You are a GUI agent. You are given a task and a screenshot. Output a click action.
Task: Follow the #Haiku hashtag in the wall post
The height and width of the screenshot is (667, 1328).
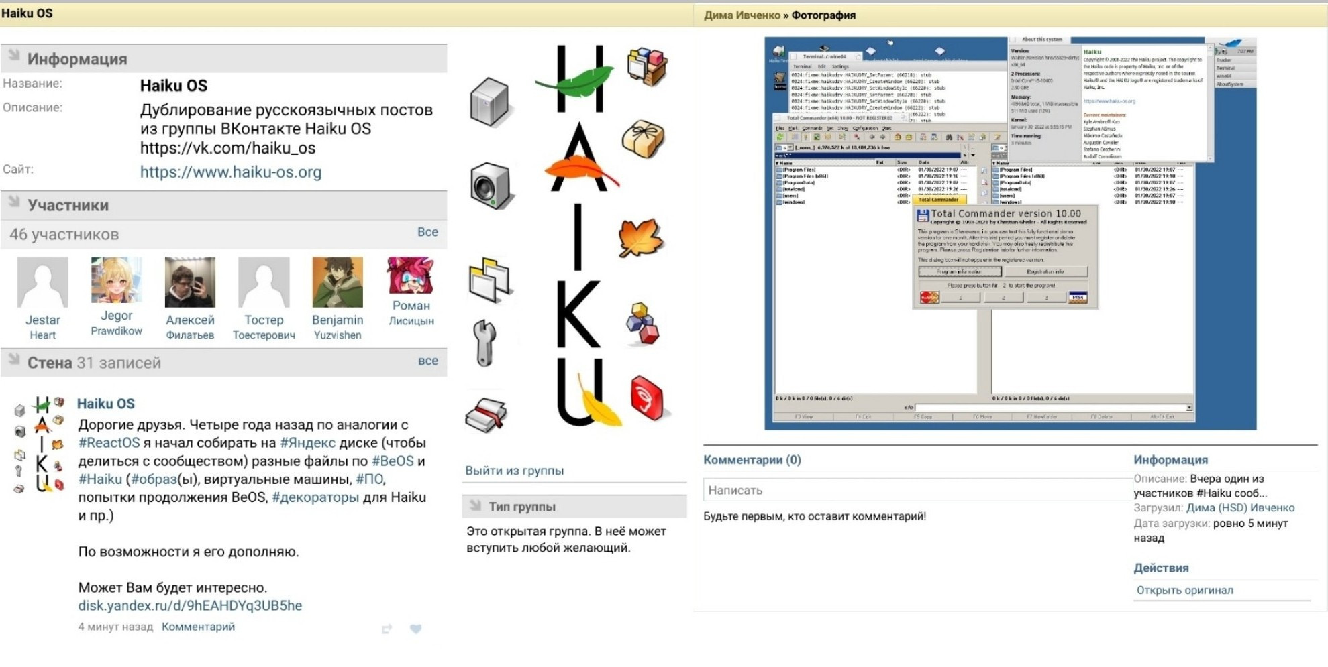[100, 479]
